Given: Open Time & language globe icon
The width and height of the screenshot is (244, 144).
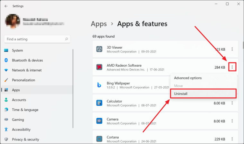Looking at the screenshot, I should tap(6, 110).
